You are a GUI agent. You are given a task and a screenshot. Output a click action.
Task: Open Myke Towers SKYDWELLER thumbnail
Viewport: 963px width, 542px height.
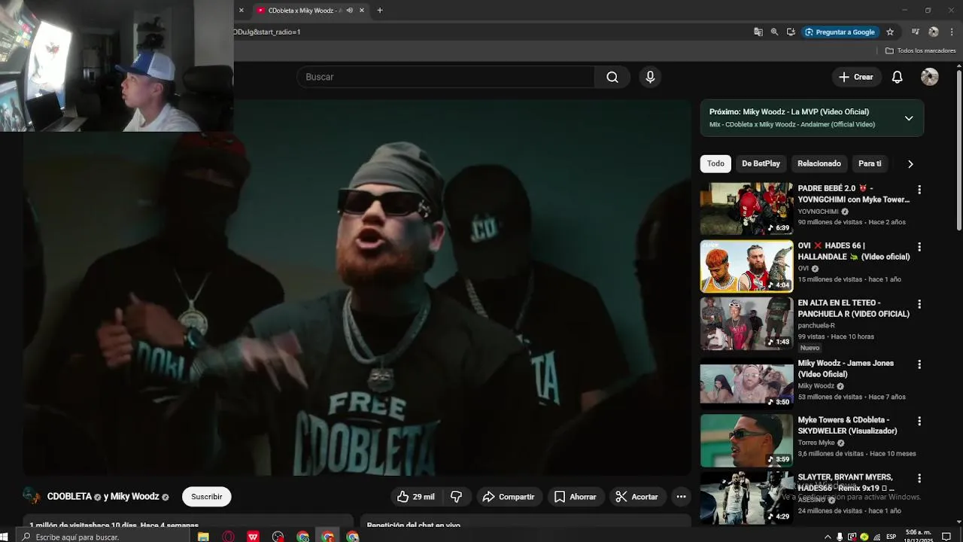746,440
